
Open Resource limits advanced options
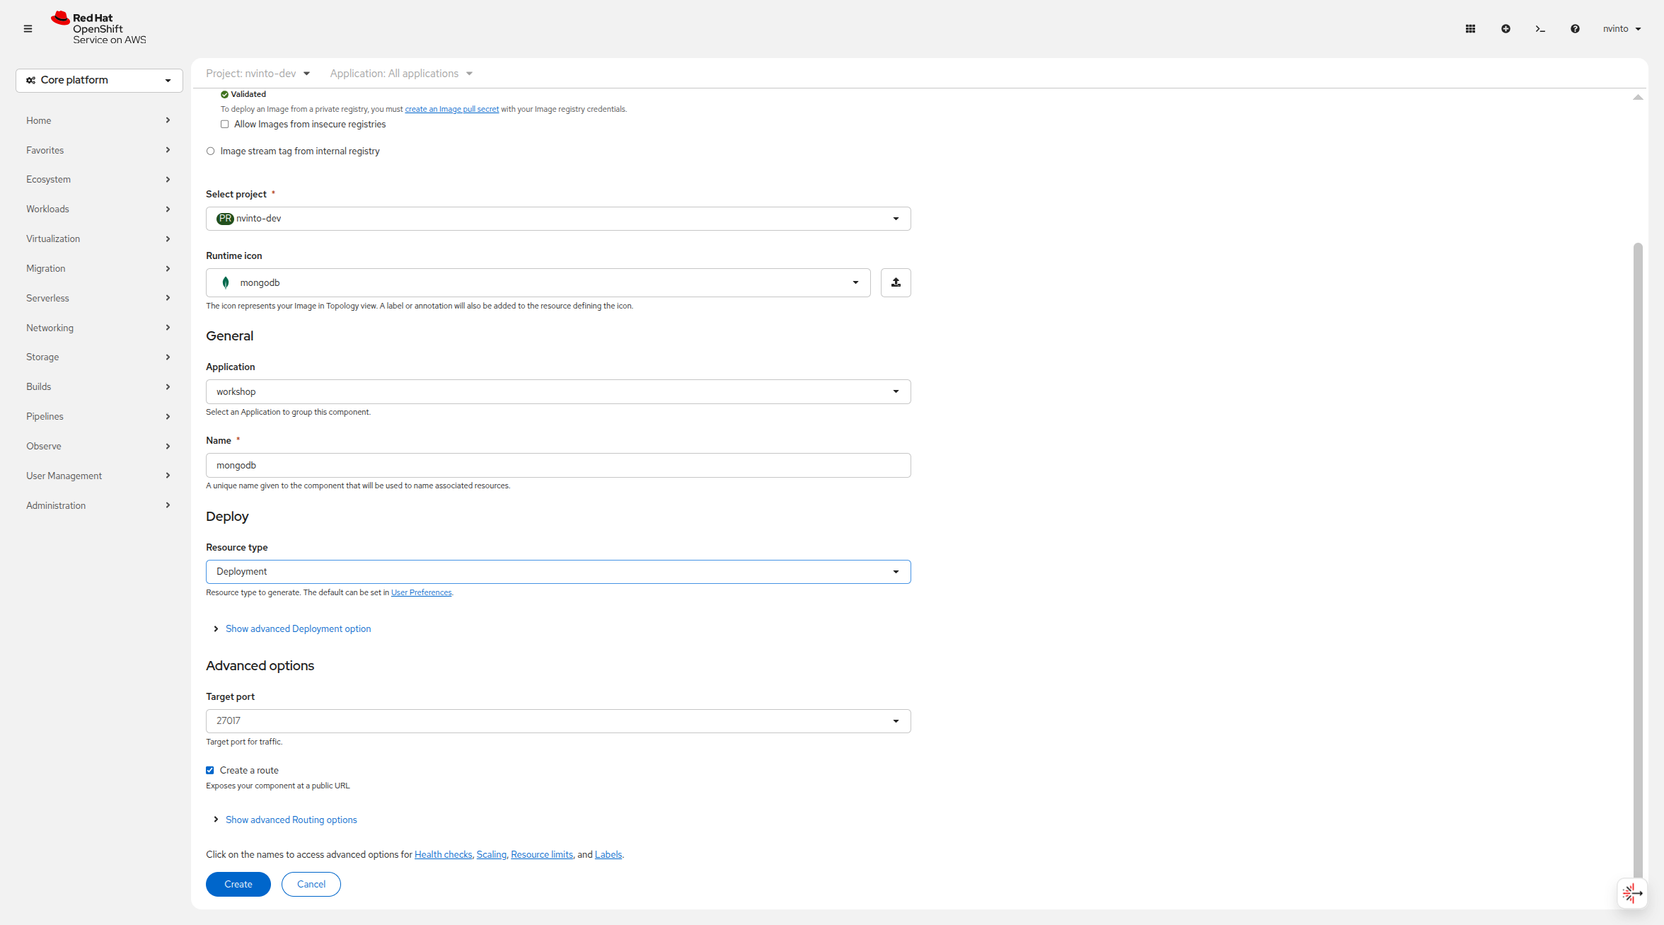[542, 854]
